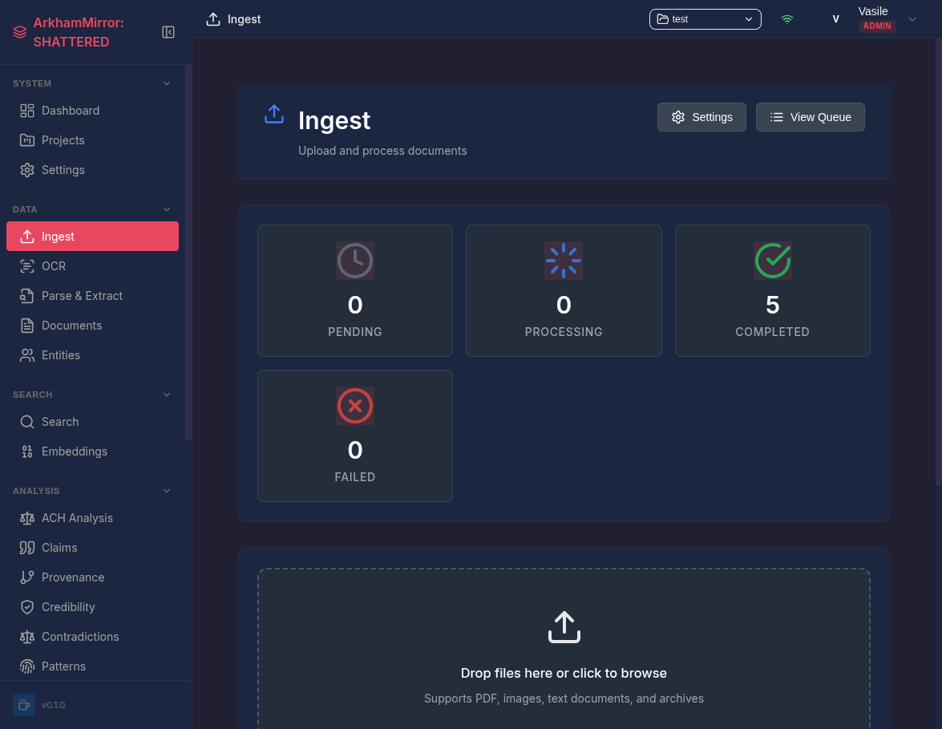
Task: Click the Credibility shield icon
Action: (x=27, y=607)
